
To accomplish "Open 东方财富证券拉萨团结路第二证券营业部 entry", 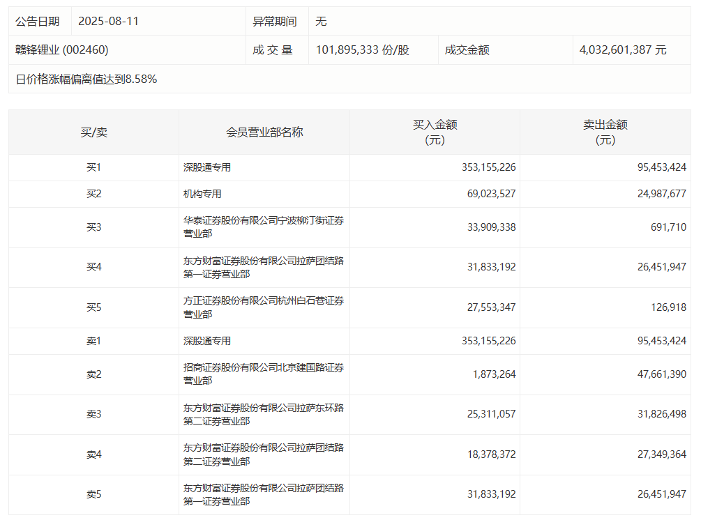I will 263,454.
